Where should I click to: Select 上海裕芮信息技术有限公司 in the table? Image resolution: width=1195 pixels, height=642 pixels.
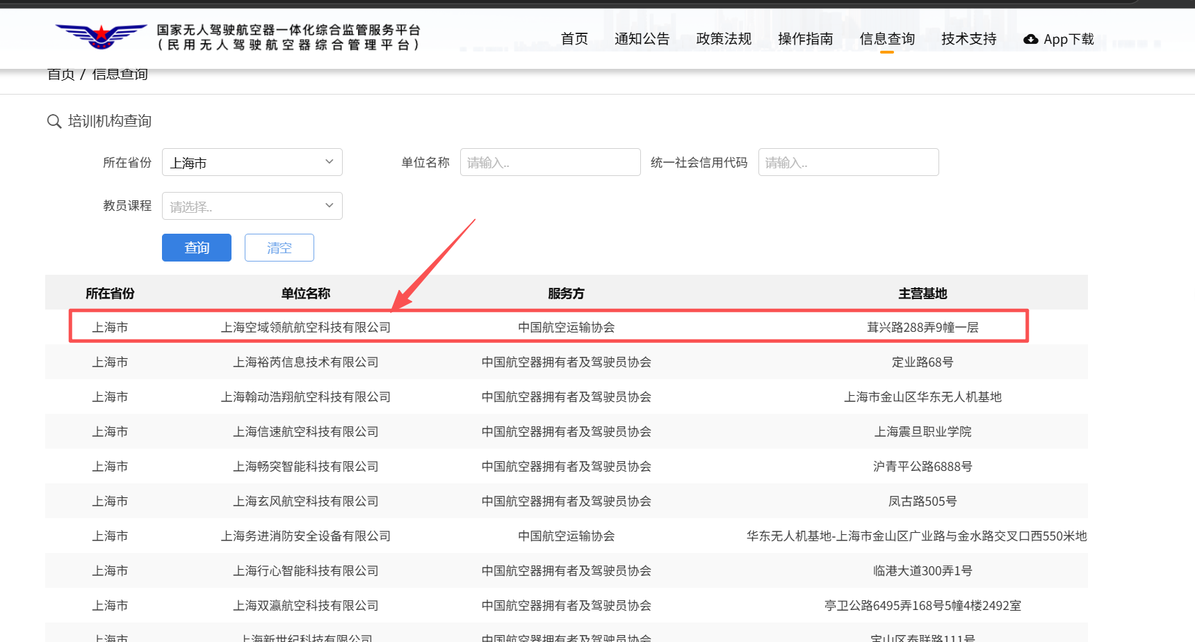pyautogui.click(x=306, y=362)
